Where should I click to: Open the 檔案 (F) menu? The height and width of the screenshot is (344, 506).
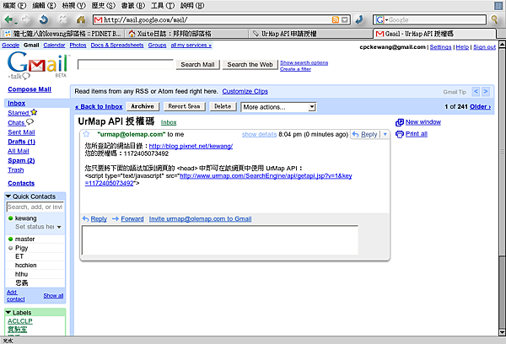coord(14,6)
